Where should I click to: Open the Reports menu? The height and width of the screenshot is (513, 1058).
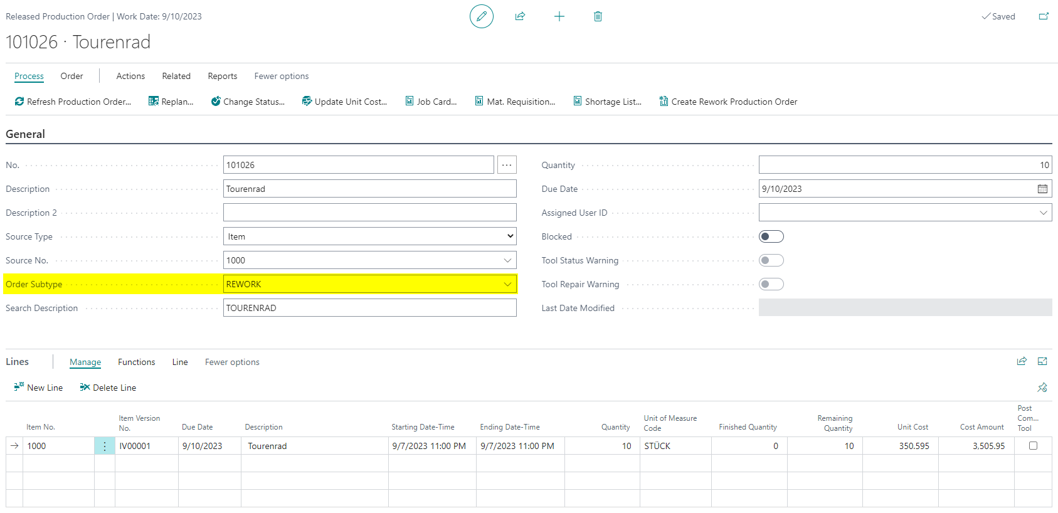(x=223, y=76)
